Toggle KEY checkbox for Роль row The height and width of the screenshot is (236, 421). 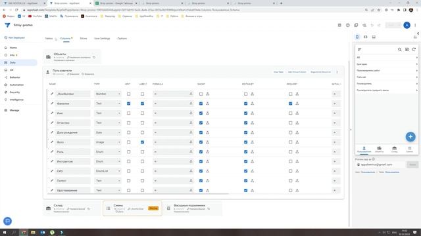pyautogui.click(x=129, y=151)
